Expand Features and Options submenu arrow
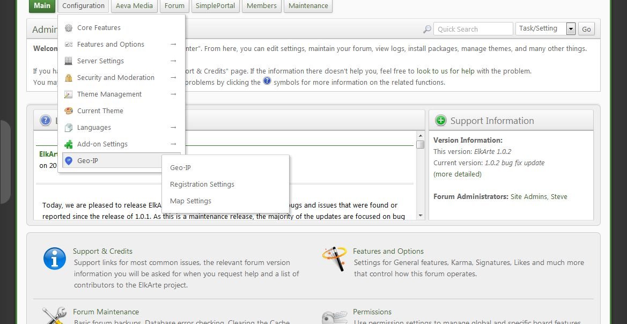The image size is (627, 324). [x=173, y=45]
